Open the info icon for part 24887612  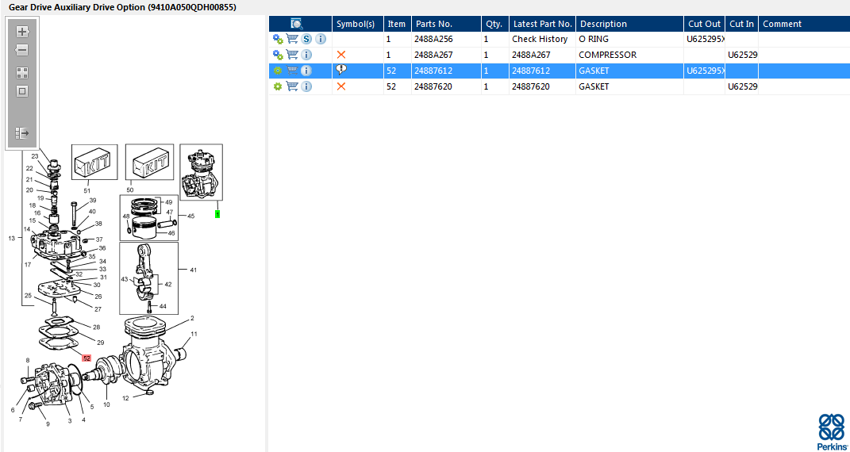coord(307,71)
